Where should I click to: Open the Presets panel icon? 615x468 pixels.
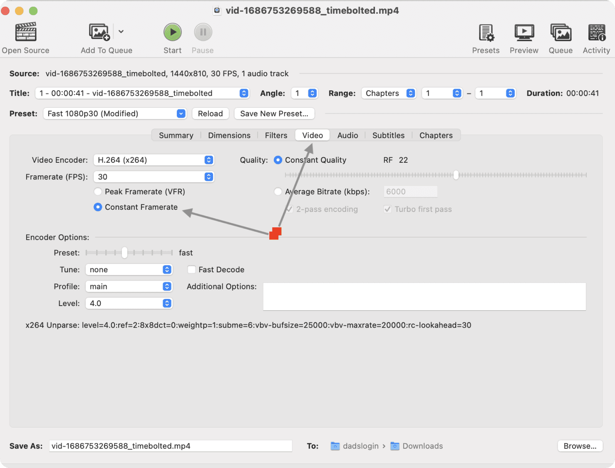pyautogui.click(x=486, y=32)
